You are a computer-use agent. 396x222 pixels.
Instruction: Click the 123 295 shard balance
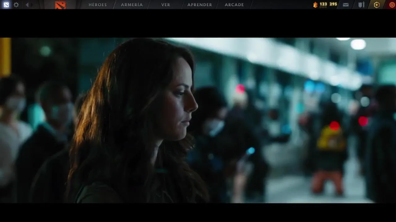tap(328, 4)
